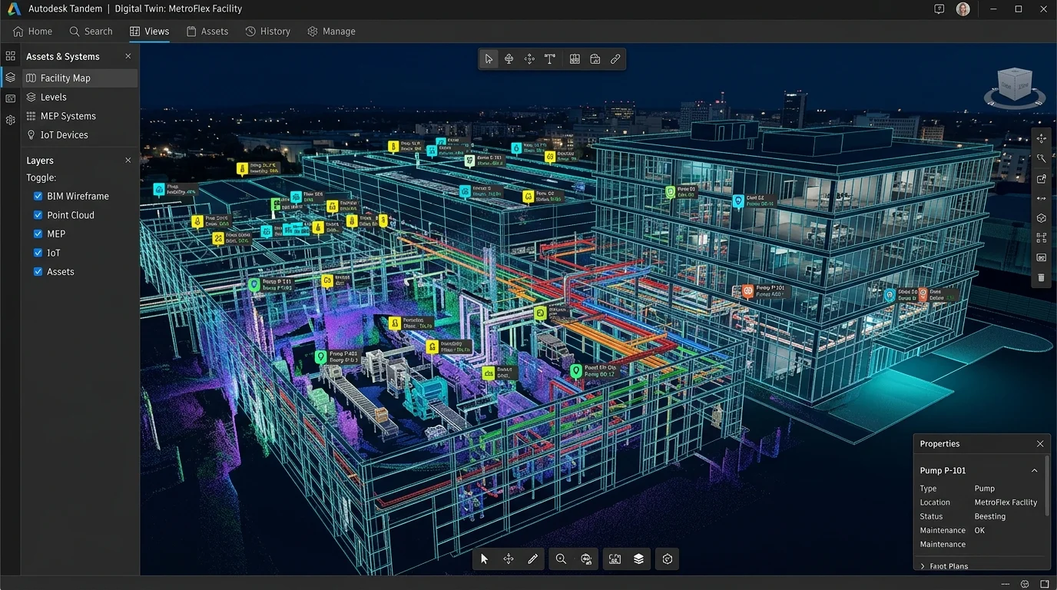The width and height of the screenshot is (1057, 590).
Task: Click the locked orbit icon in bottom toolbar
Action: (x=586, y=559)
